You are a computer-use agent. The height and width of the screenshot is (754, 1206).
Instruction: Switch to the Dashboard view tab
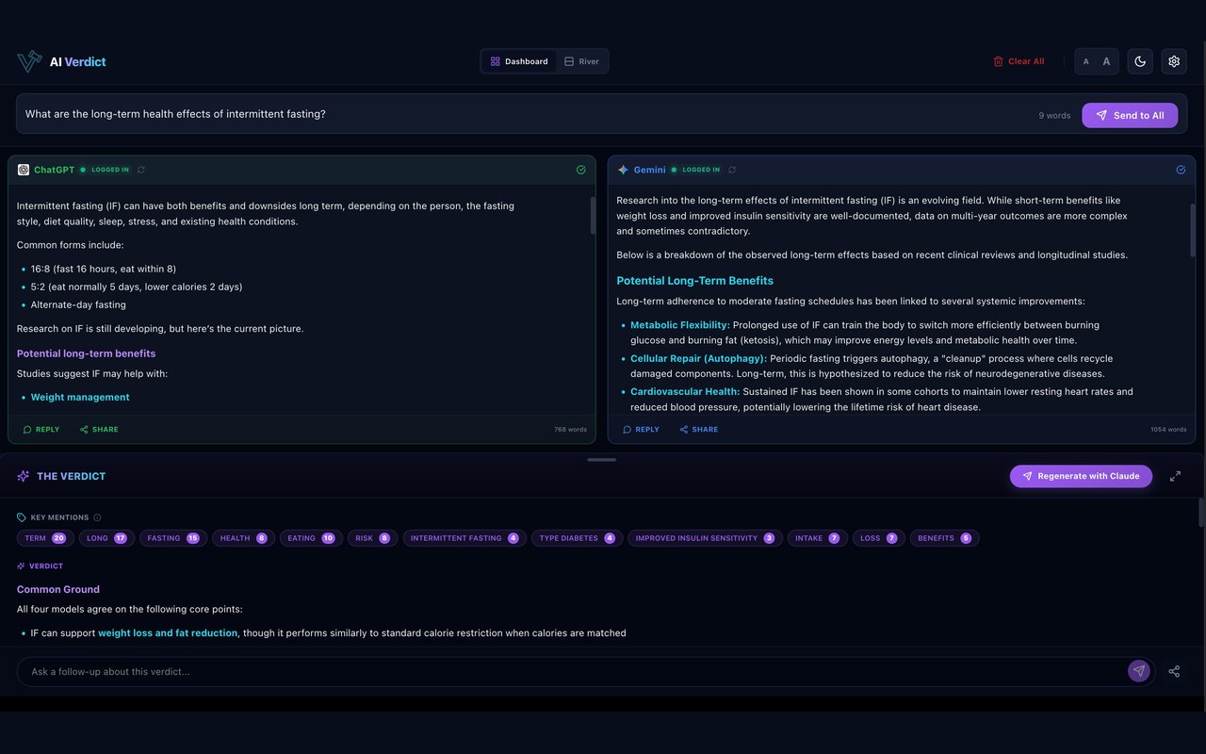519,61
